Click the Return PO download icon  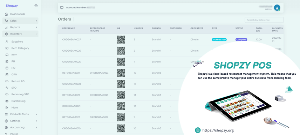[x=7, y=81]
